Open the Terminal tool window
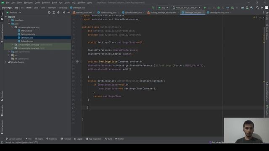 [x=66, y=139]
